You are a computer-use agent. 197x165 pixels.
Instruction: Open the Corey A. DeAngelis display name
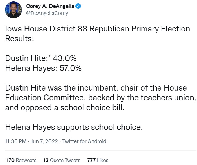coord(50,6)
